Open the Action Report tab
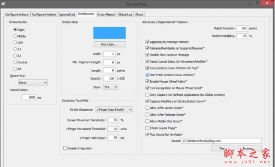 tap(106, 14)
